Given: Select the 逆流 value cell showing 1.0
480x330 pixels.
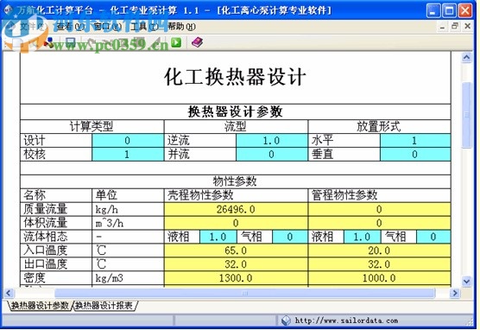Looking at the screenshot, I should click(272, 140).
